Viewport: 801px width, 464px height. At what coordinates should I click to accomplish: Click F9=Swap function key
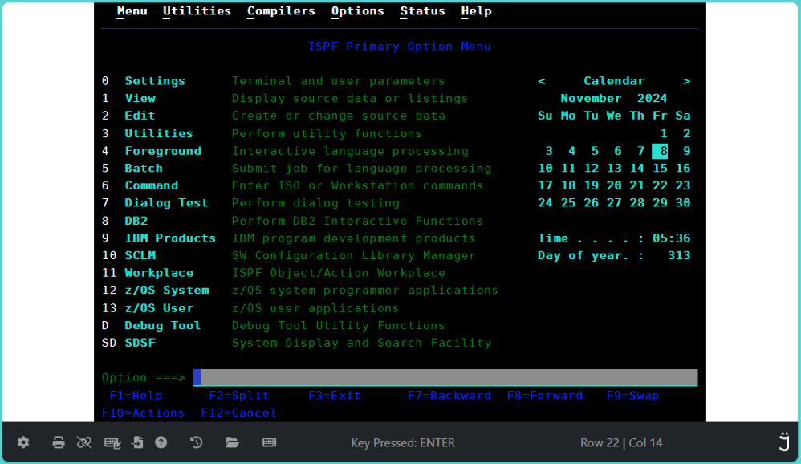pyautogui.click(x=633, y=396)
